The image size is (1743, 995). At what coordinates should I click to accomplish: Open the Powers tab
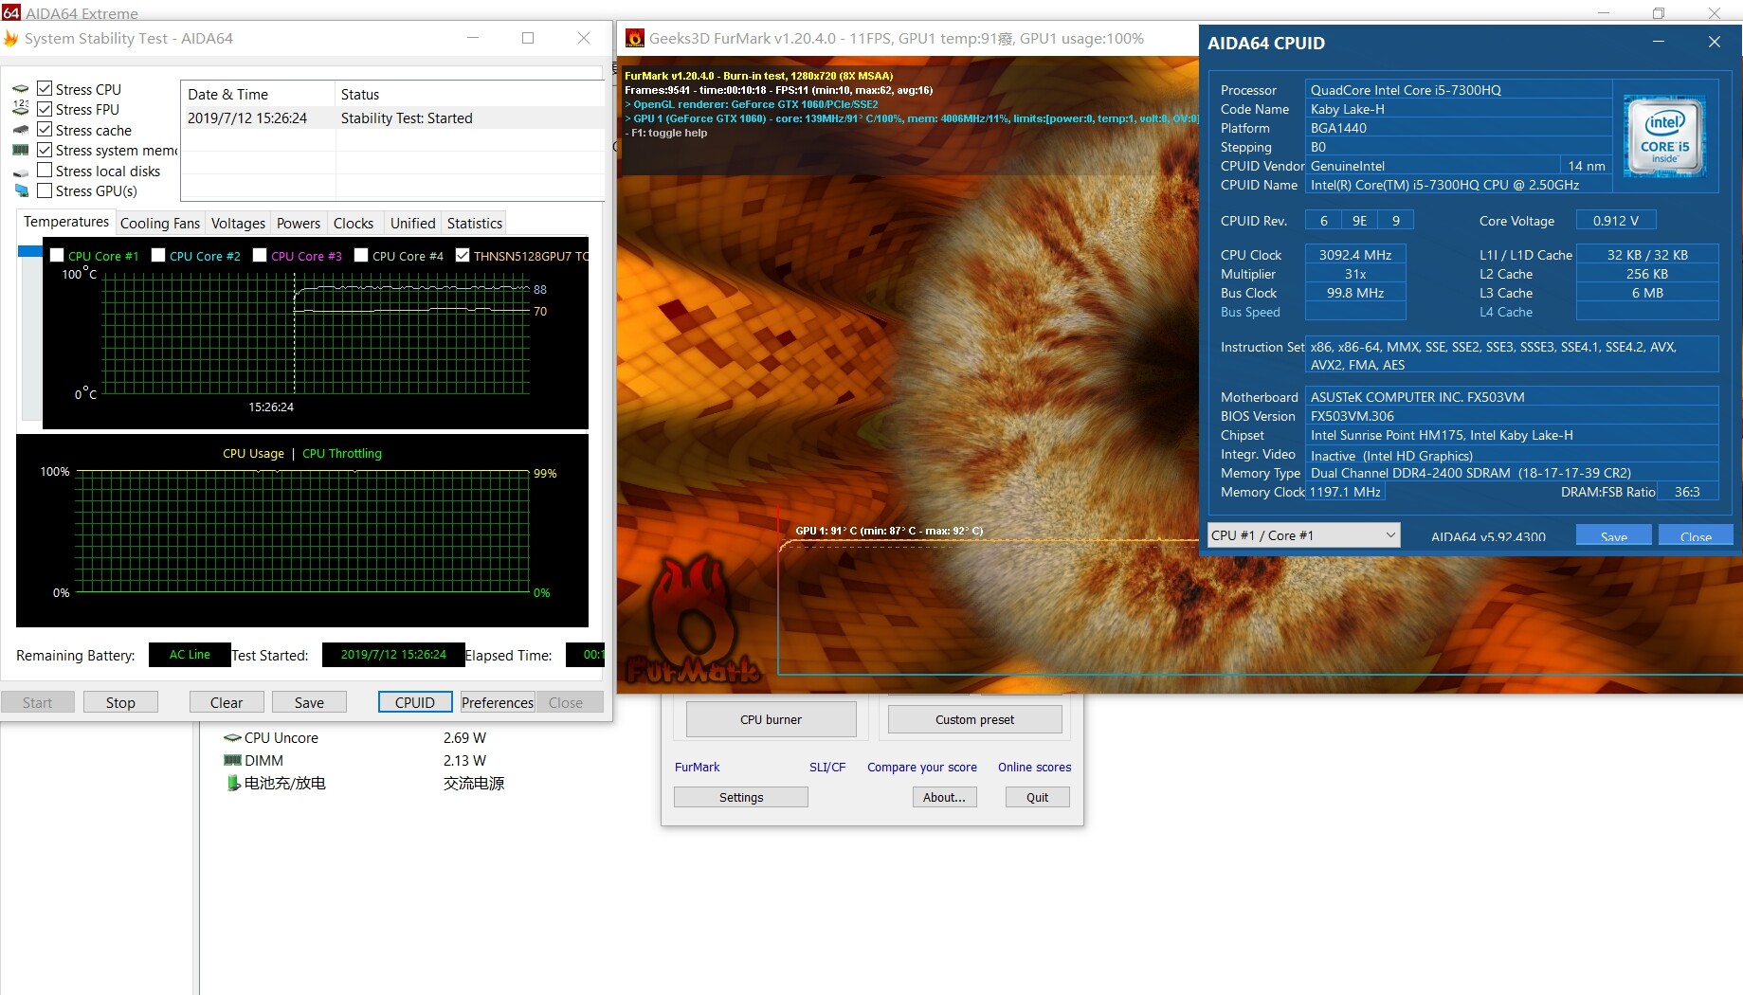[299, 224]
